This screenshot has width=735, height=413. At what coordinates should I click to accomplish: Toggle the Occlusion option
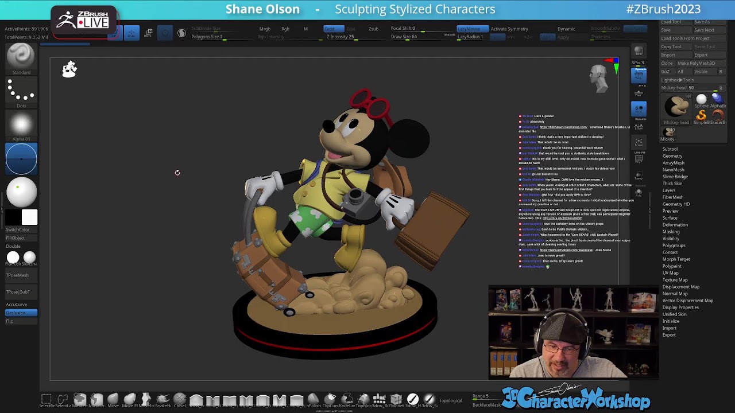[21, 313]
